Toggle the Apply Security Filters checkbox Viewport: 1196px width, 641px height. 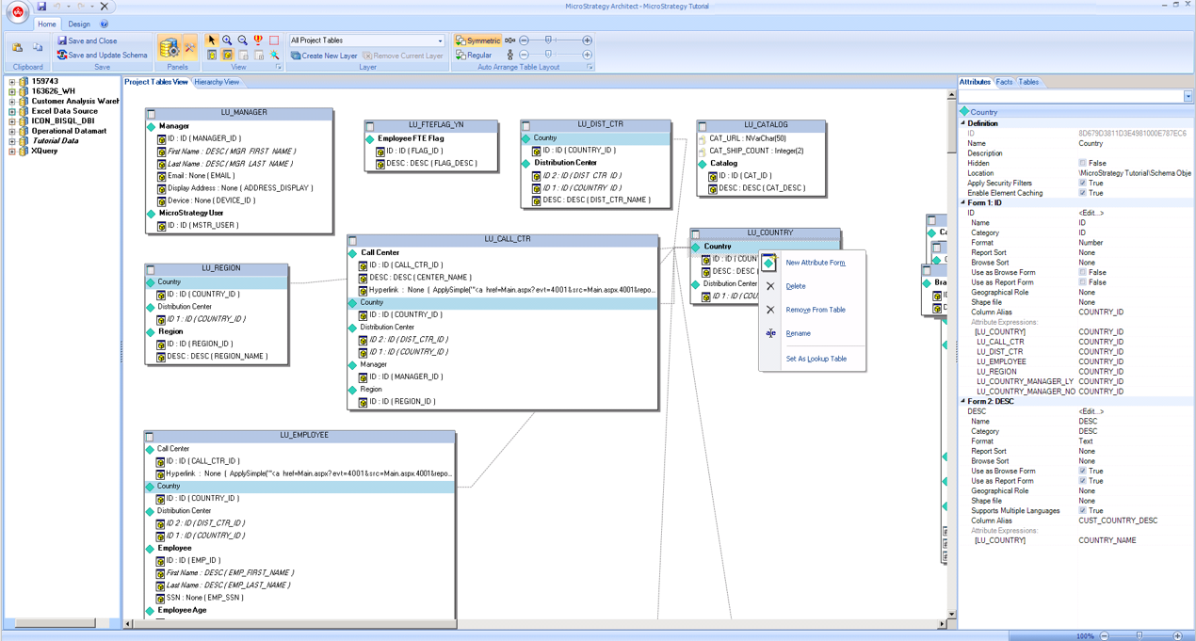1082,183
